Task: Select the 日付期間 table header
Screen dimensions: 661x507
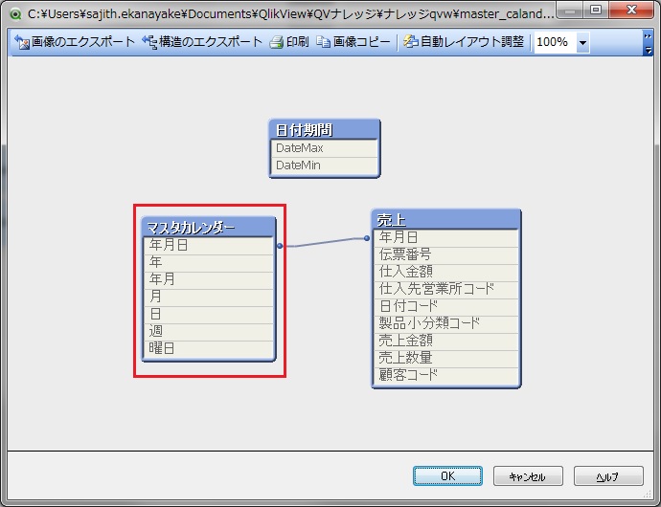Action: click(x=325, y=130)
